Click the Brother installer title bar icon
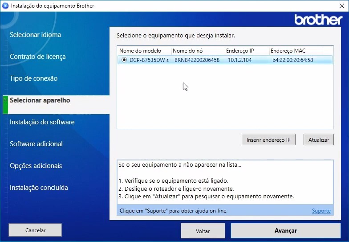This screenshot has width=349, height=242. 5,5
